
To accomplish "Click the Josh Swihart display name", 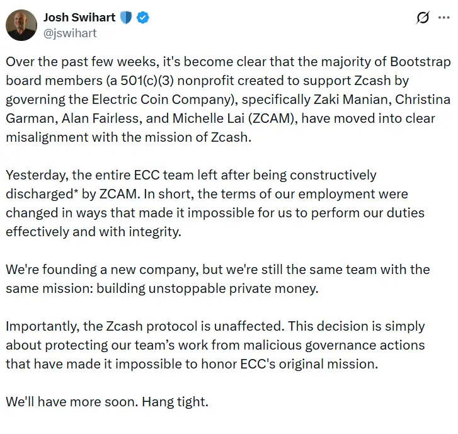I will [x=79, y=18].
